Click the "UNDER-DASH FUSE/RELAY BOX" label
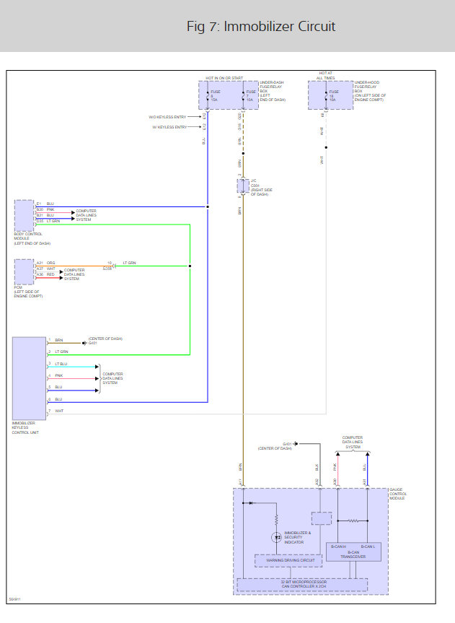 pyautogui.click(x=273, y=92)
